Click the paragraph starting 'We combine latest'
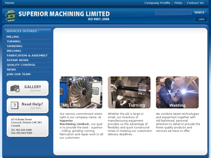Viewport: 211px width, 158px height. (178, 122)
